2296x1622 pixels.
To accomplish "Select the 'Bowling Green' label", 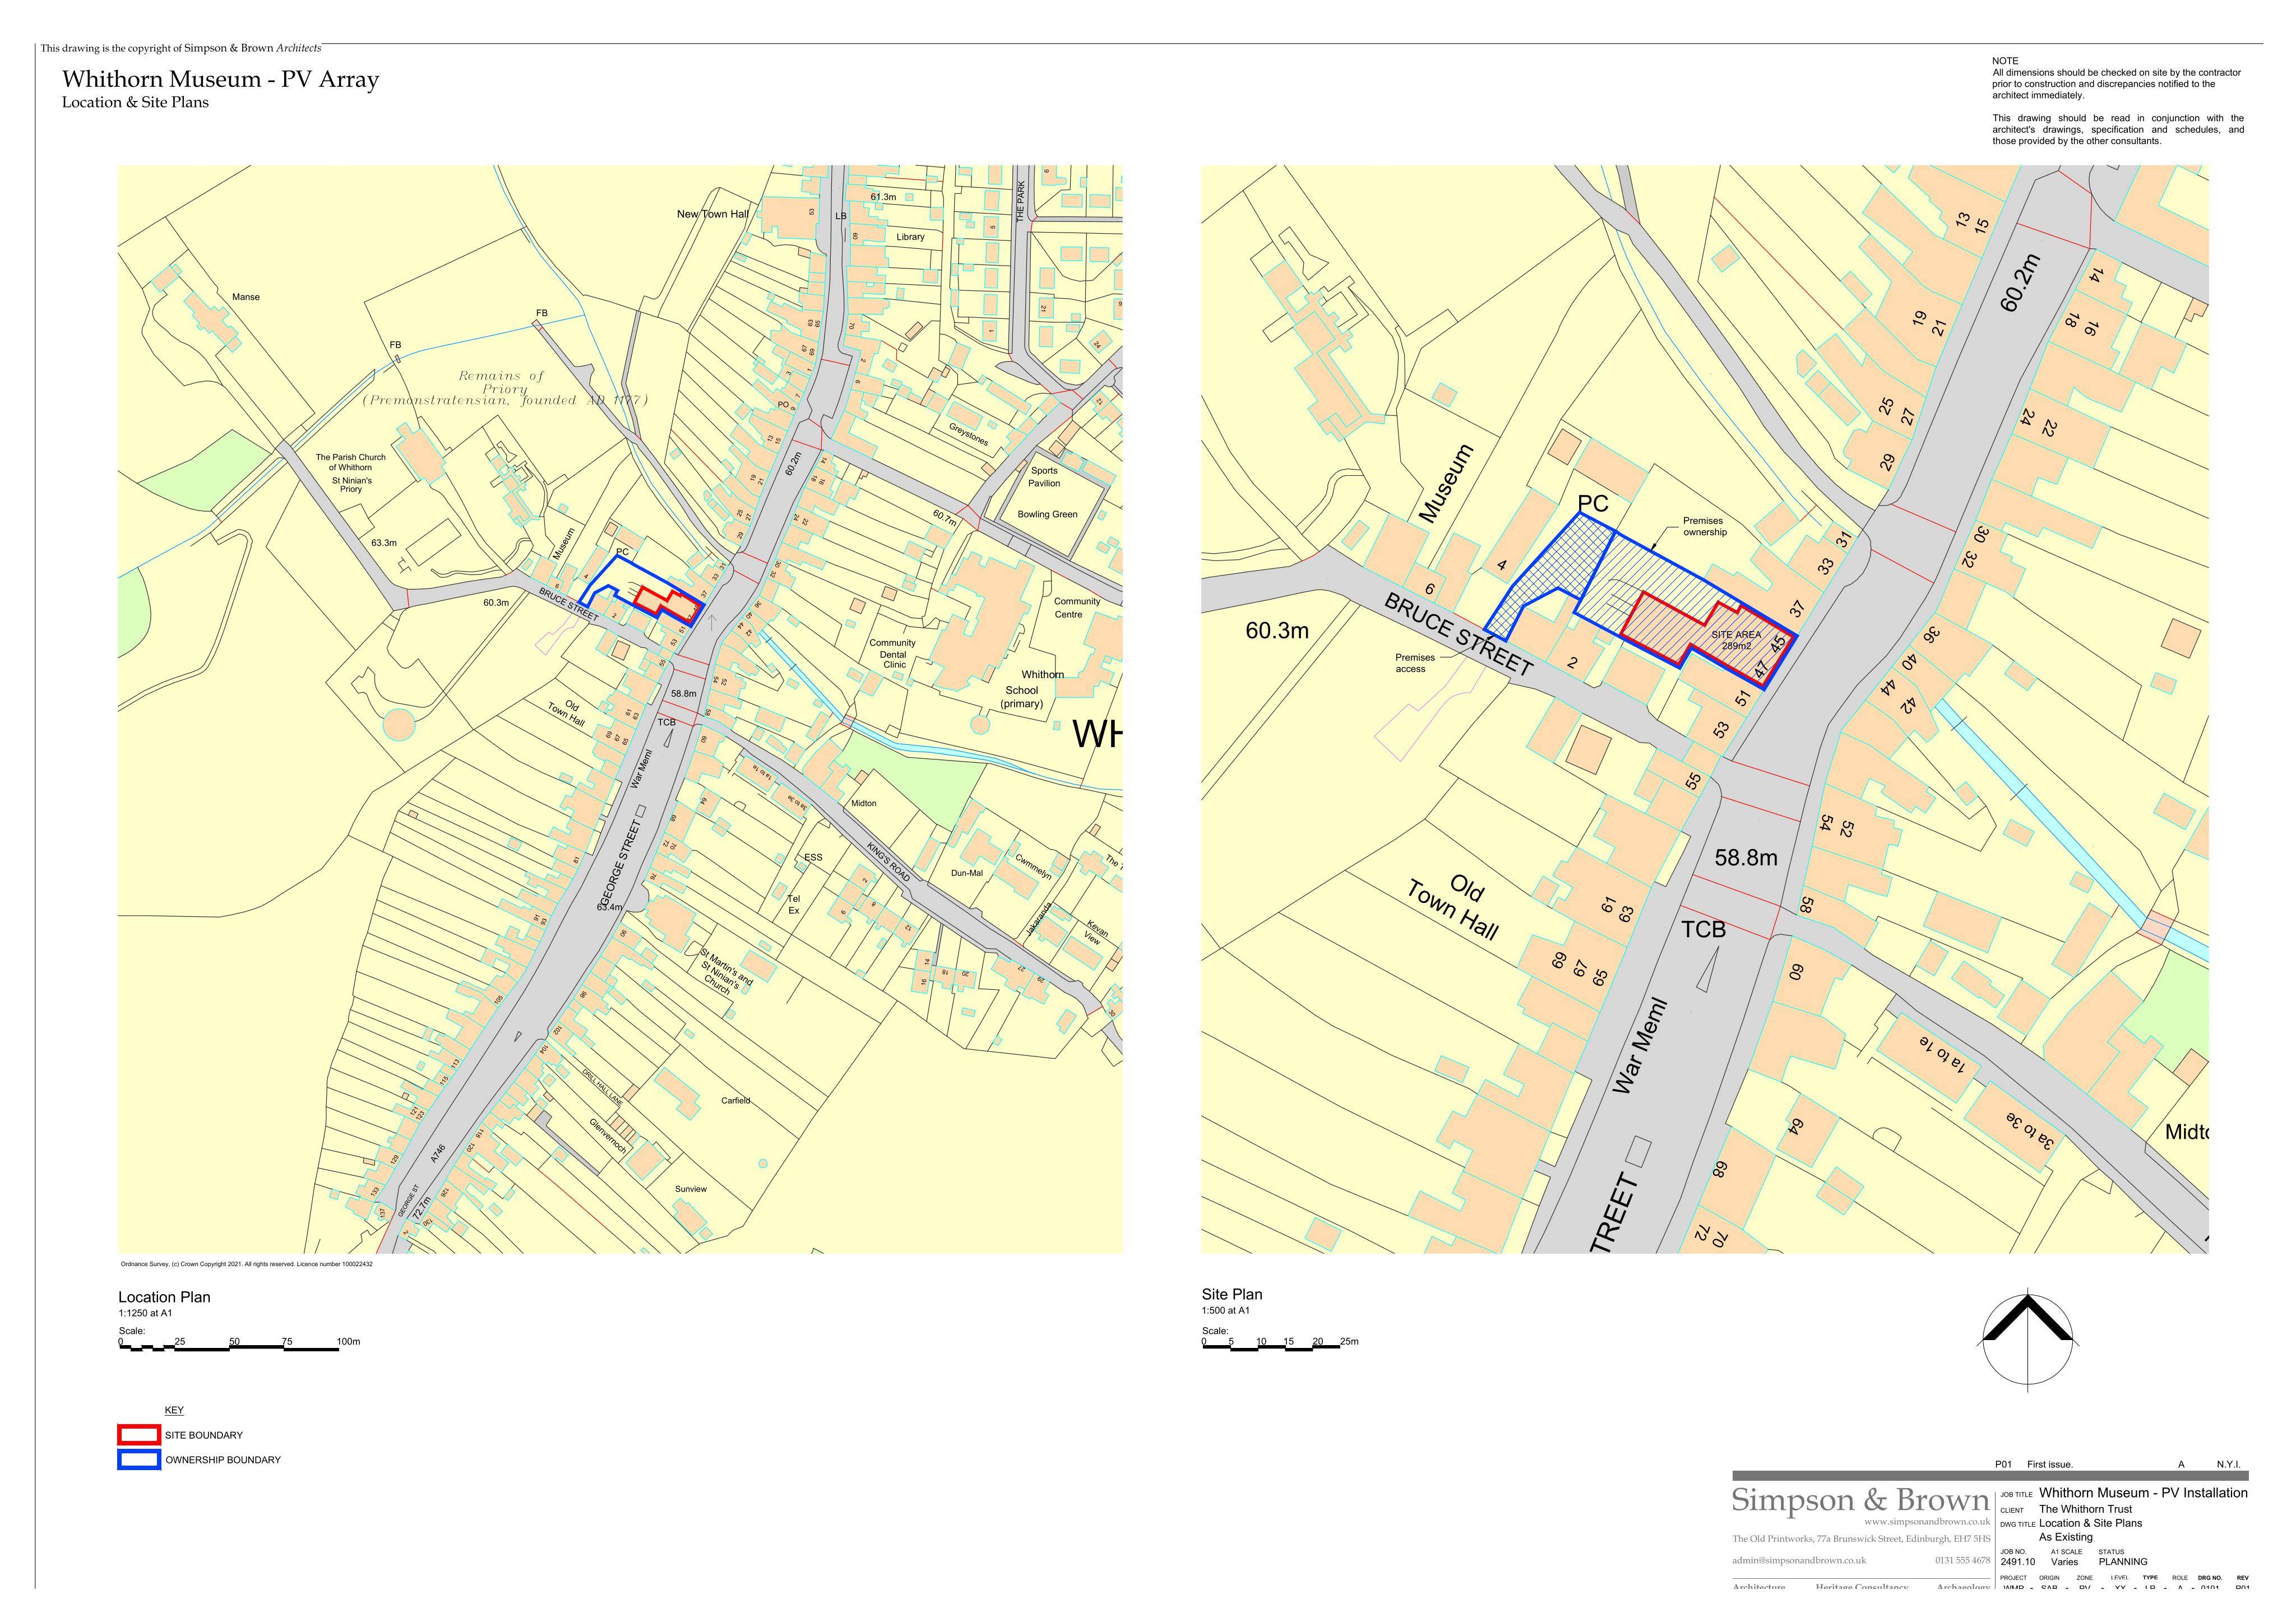I will coord(1047,514).
